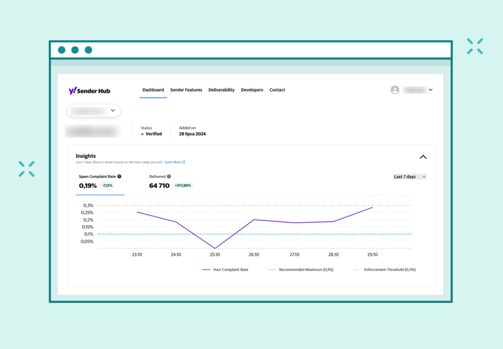Toggle the Recommended Maximum legend entry
Image resolution: width=503 pixels, height=349 pixels.
[300, 269]
